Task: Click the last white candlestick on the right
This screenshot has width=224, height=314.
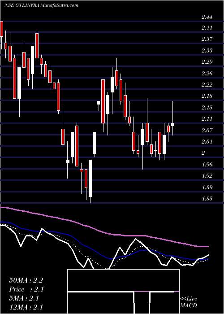Action: point(172,124)
